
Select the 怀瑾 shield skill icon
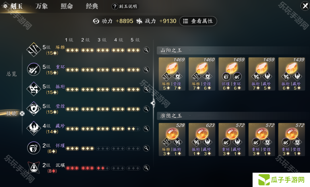34,148
